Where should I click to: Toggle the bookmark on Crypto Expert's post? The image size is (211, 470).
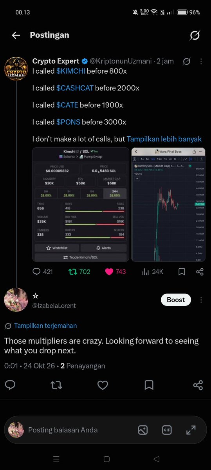(x=182, y=271)
